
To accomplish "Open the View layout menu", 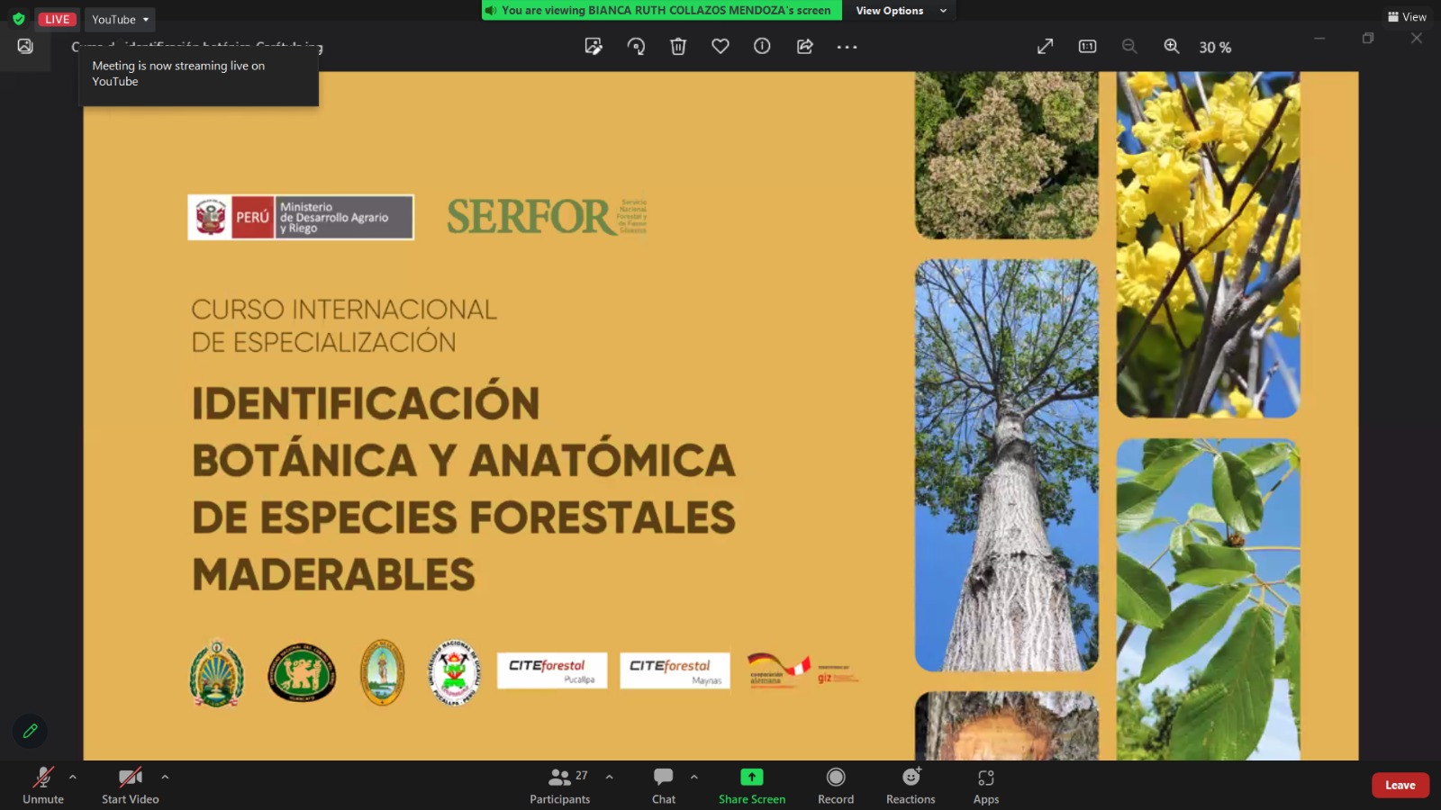I will pyautogui.click(x=1407, y=16).
